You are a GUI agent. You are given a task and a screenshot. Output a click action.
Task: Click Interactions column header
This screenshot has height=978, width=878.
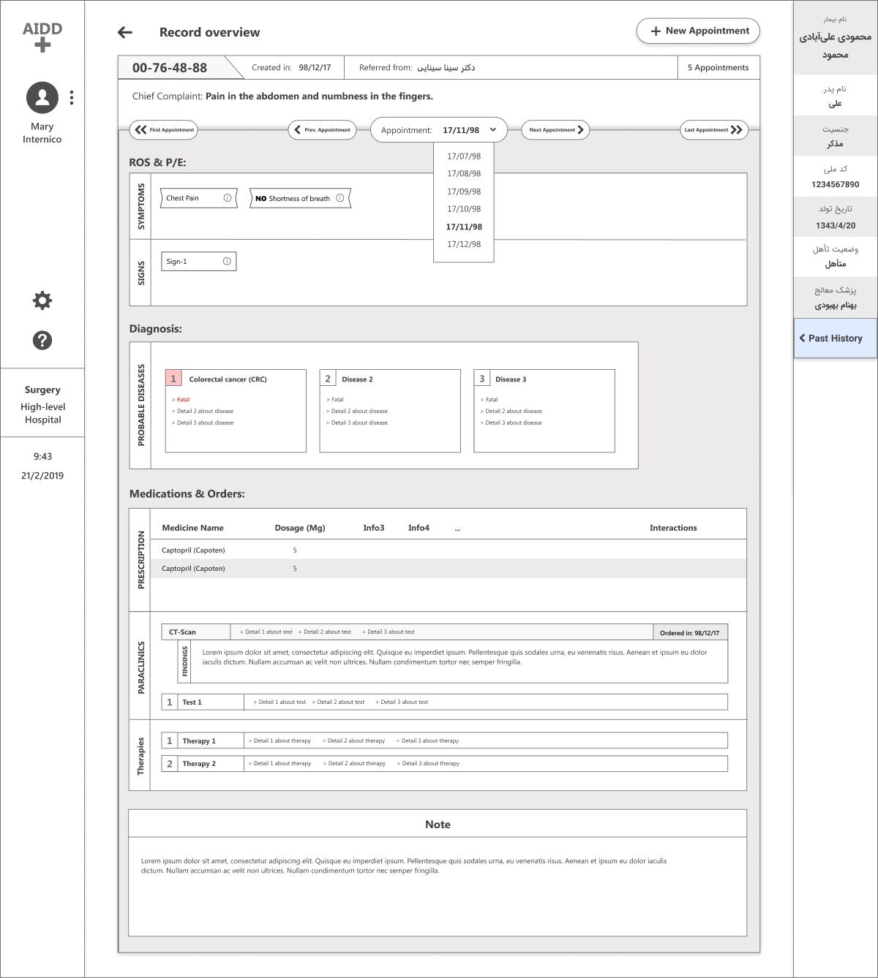pos(673,528)
